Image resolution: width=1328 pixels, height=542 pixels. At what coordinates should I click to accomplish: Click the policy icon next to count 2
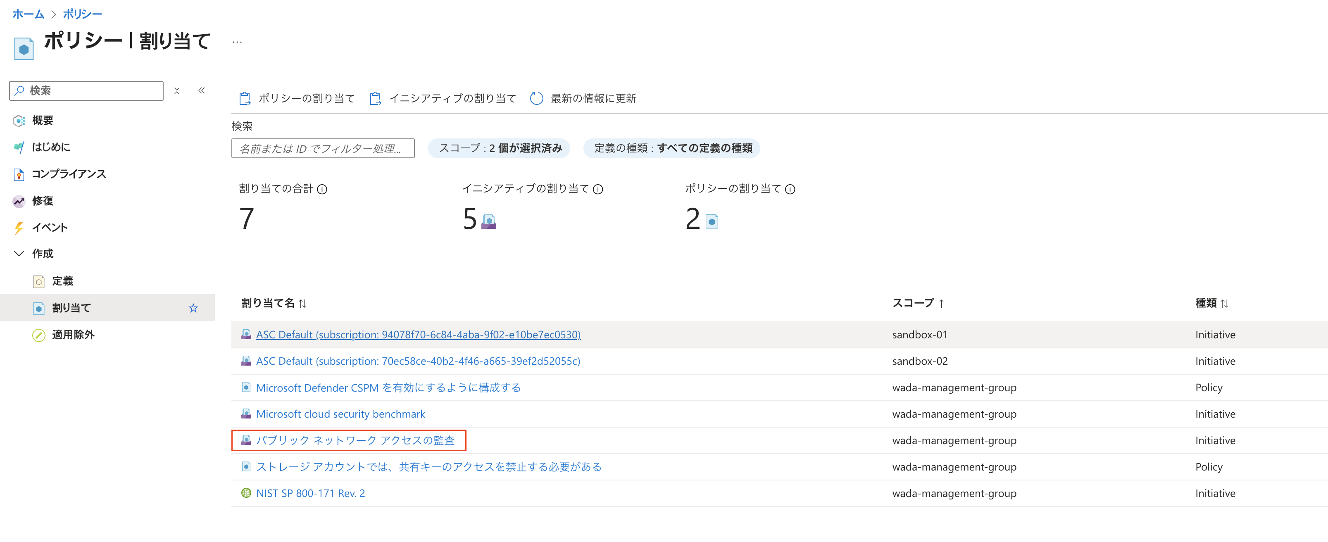pyautogui.click(x=712, y=221)
